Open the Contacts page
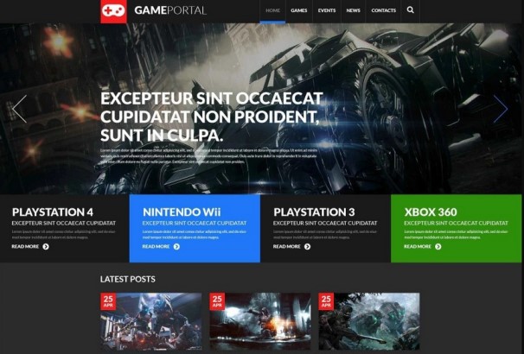 [383, 10]
